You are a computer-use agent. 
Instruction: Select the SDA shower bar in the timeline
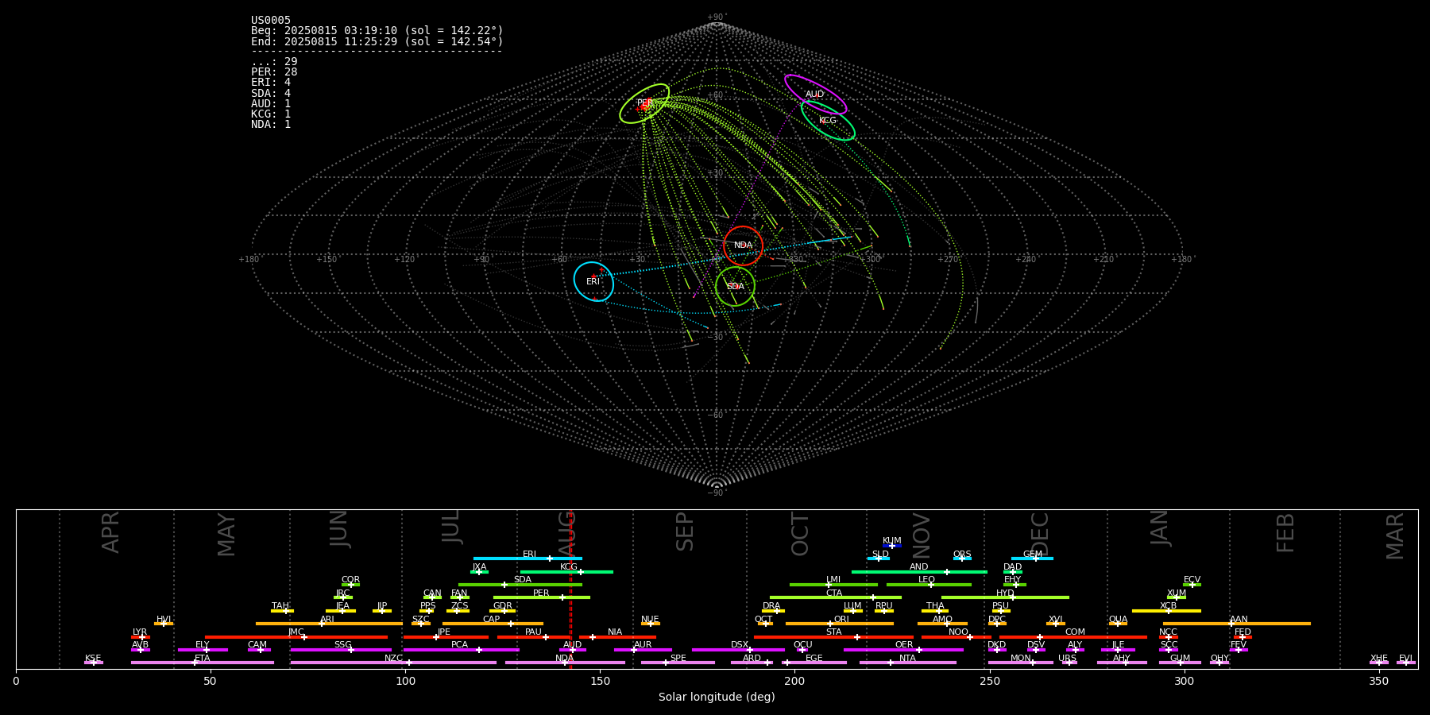(520, 585)
